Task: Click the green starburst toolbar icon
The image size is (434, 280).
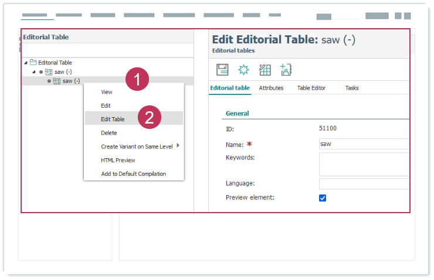Action: coord(243,70)
